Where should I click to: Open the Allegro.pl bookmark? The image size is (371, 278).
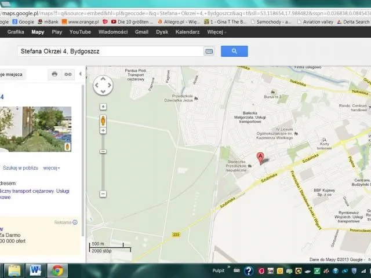179,22
